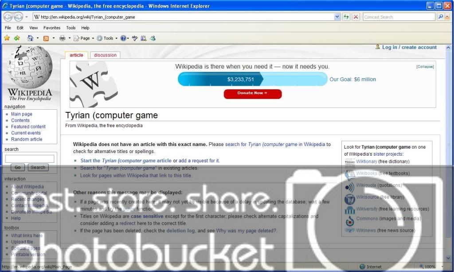
Task: Open the Page dropdown menu
Action: click(x=84, y=38)
